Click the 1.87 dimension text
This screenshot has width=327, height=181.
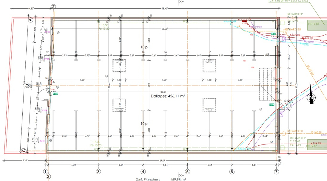(36, 121)
